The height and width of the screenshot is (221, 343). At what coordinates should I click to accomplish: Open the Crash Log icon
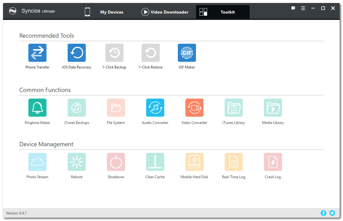(x=273, y=162)
